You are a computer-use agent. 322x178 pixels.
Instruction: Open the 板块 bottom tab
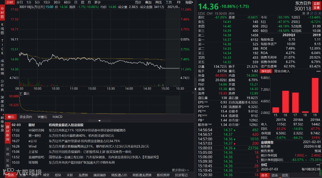coord(58,175)
